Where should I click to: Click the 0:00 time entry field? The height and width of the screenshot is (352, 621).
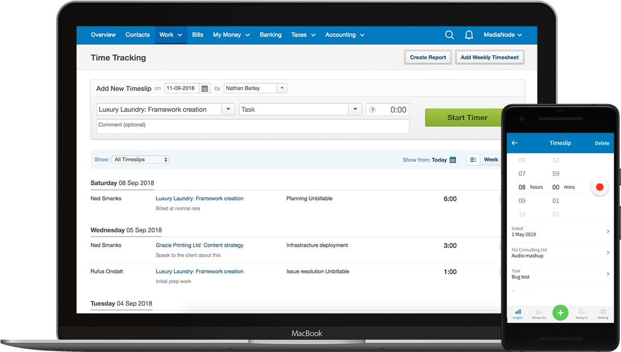pos(388,109)
